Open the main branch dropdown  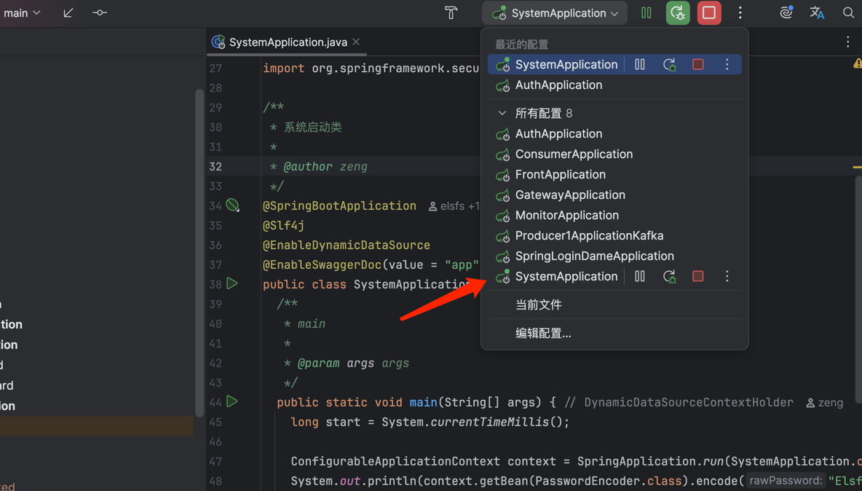pyautogui.click(x=22, y=13)
